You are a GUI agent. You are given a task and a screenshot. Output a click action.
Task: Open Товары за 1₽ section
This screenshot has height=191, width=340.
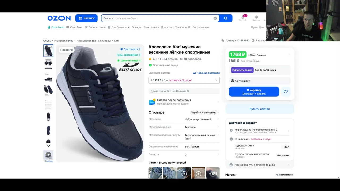[183, 27]
